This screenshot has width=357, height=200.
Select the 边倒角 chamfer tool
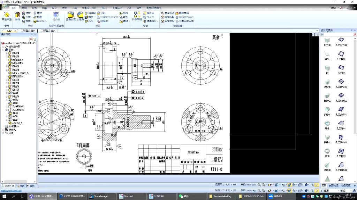[x=80, y=16]
